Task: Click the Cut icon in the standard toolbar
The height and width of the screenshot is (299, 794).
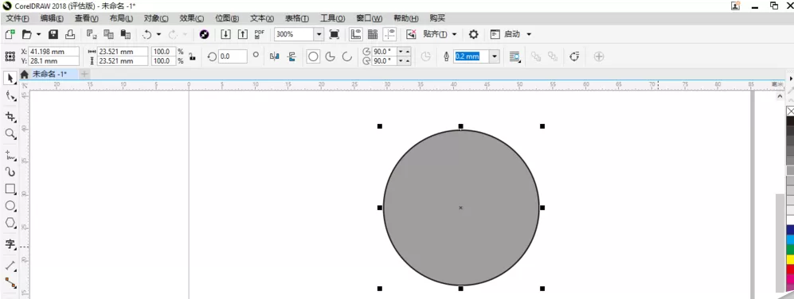Action: coord(92,34)
